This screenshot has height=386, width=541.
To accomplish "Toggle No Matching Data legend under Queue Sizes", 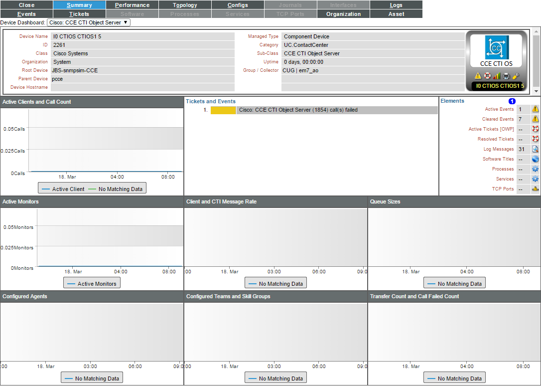I will coord(454,284).
